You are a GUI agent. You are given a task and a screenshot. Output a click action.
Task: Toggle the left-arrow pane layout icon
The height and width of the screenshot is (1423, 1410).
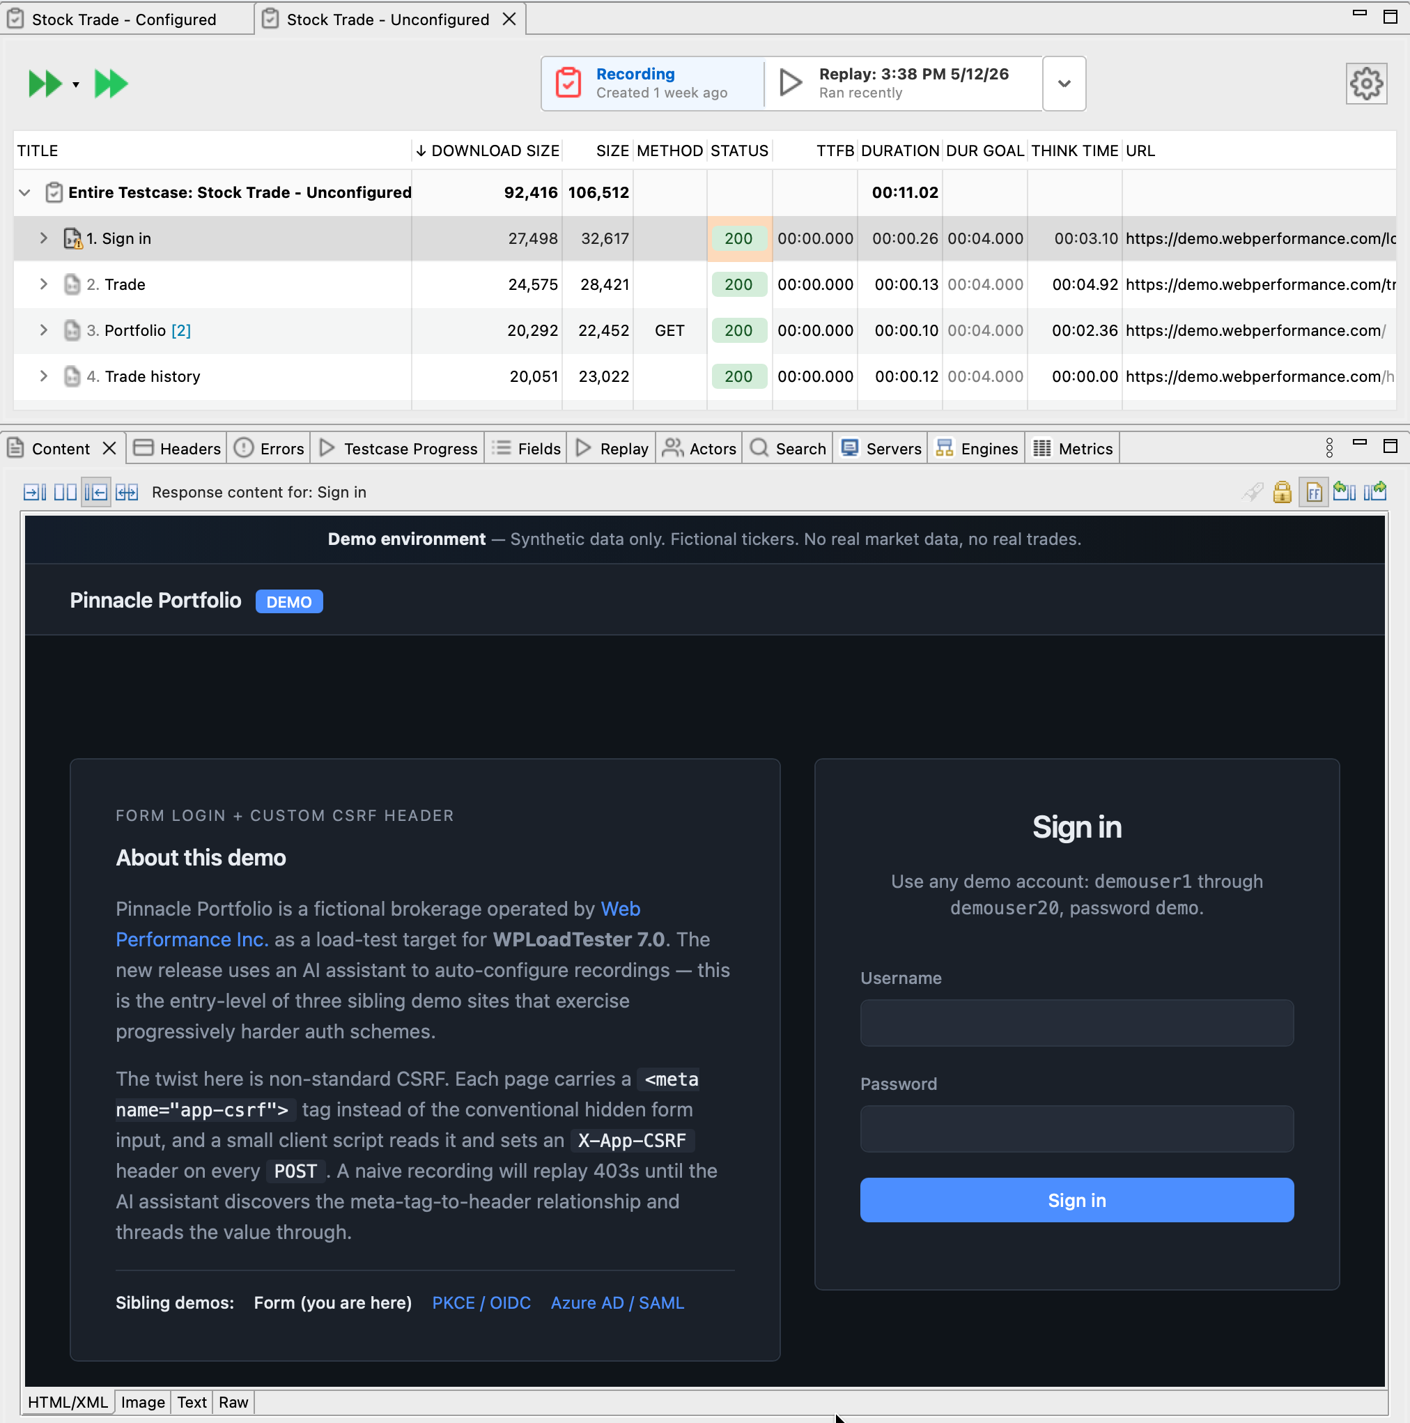tap(95, 492)
